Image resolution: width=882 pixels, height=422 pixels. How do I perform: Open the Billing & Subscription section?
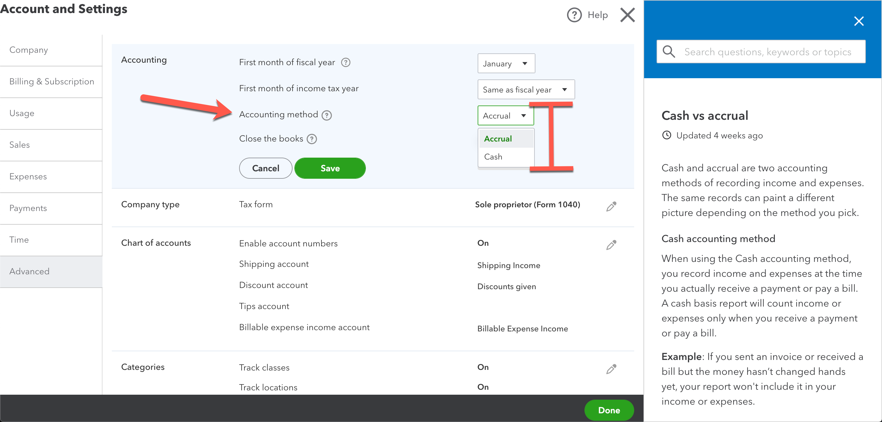click(52, 81)
